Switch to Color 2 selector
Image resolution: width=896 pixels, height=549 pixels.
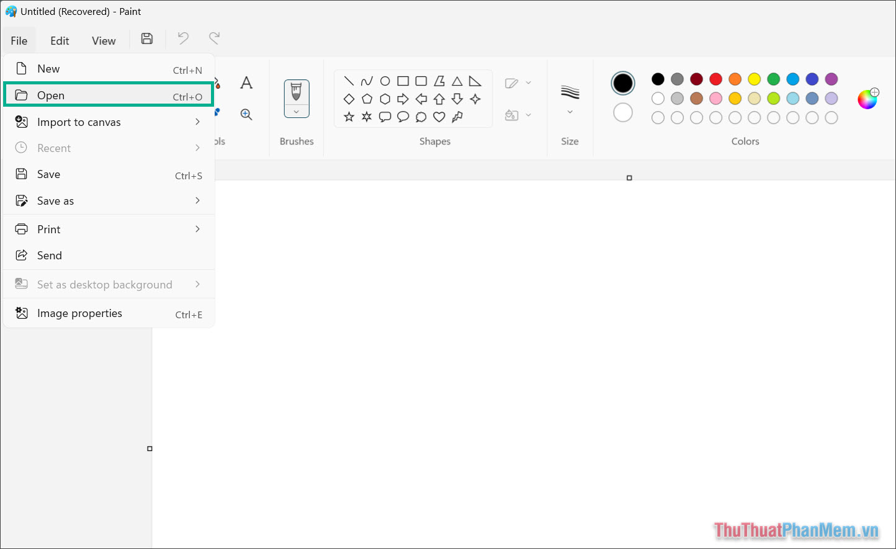tap(623, 112)
